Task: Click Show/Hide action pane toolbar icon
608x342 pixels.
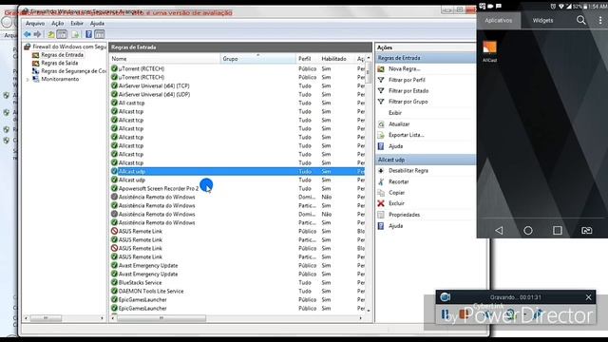Action: (100, 34)
